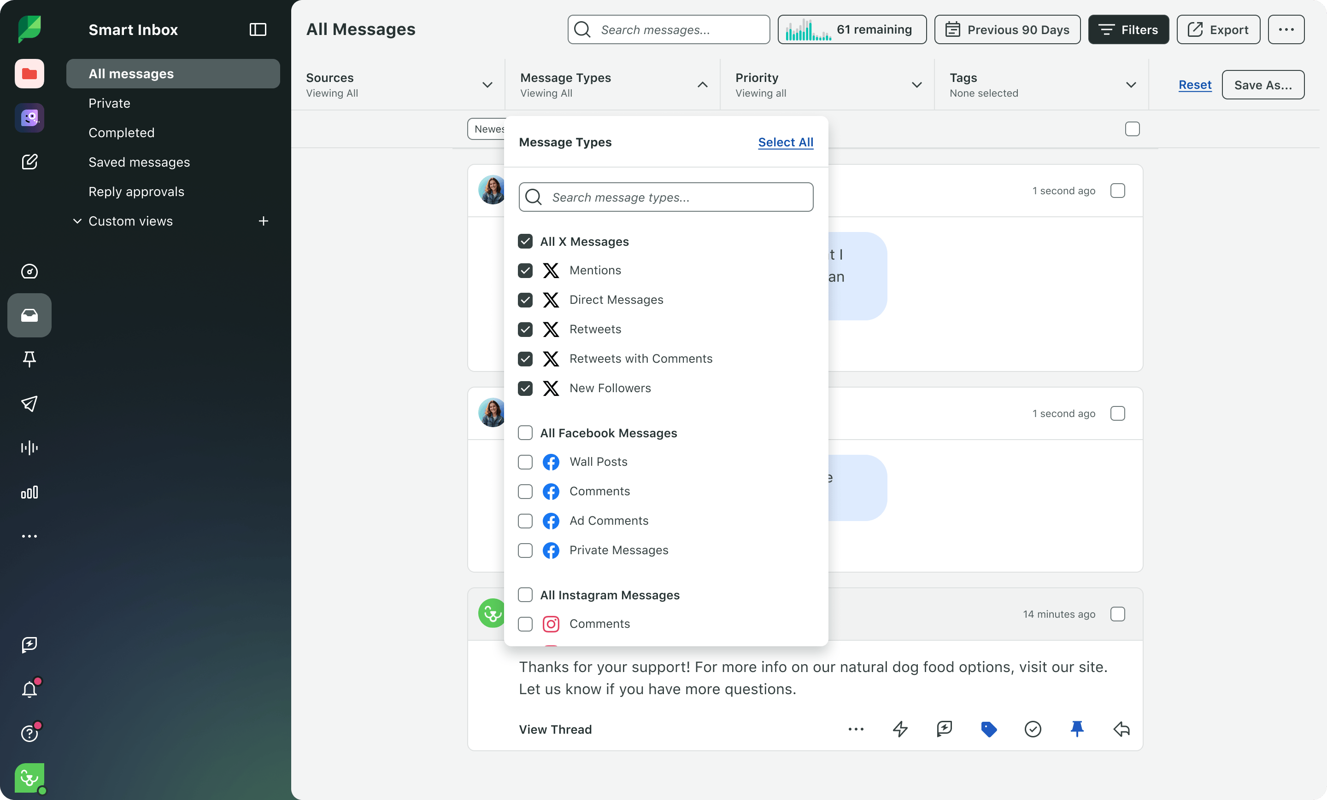Open the Completed view
This screenshot has height=800, width=1327.
click(121, 133)
